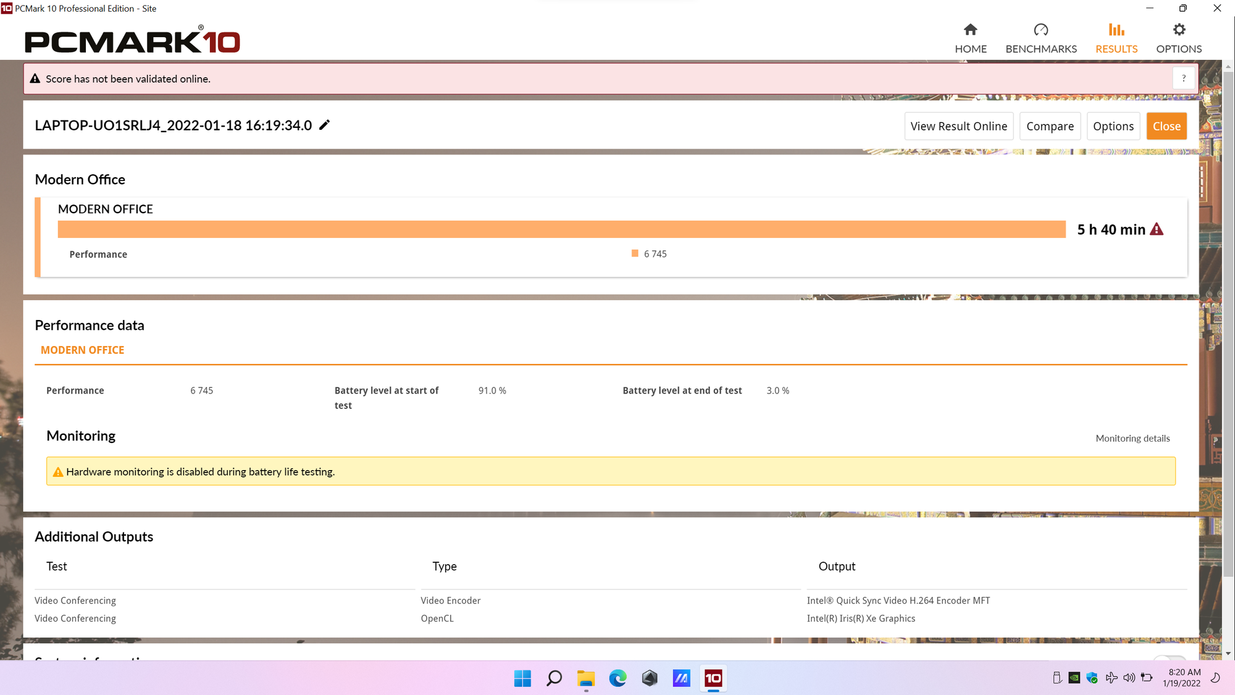Click the Video Encoder type cell

[x=451, y=600]
